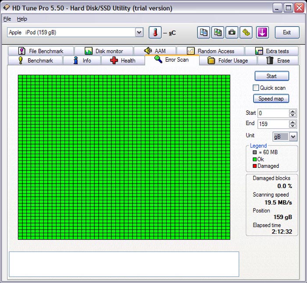Viewport: 307px width, 283px height.
Task: Click the copy screenshot to clipboard icon
Action: click(218, 32)
